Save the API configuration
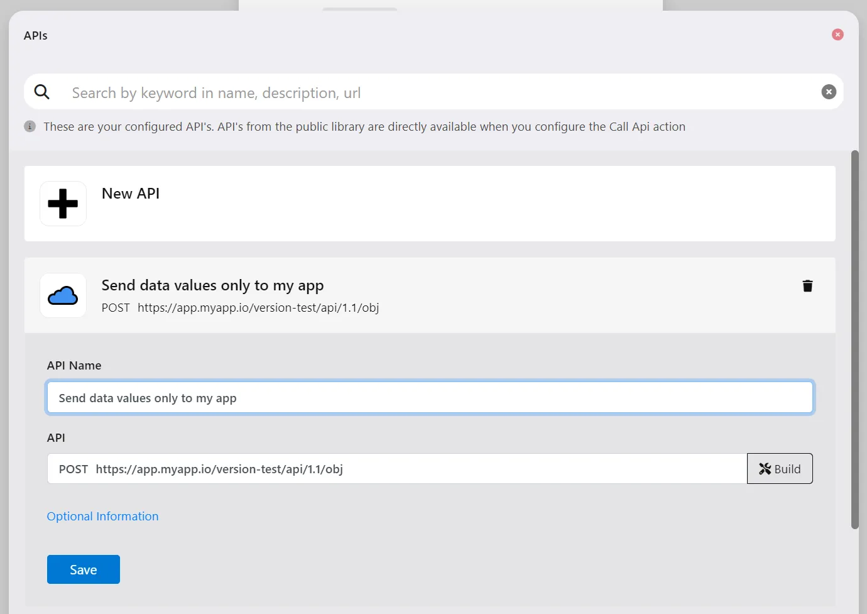867x614 pixels. 84,569
